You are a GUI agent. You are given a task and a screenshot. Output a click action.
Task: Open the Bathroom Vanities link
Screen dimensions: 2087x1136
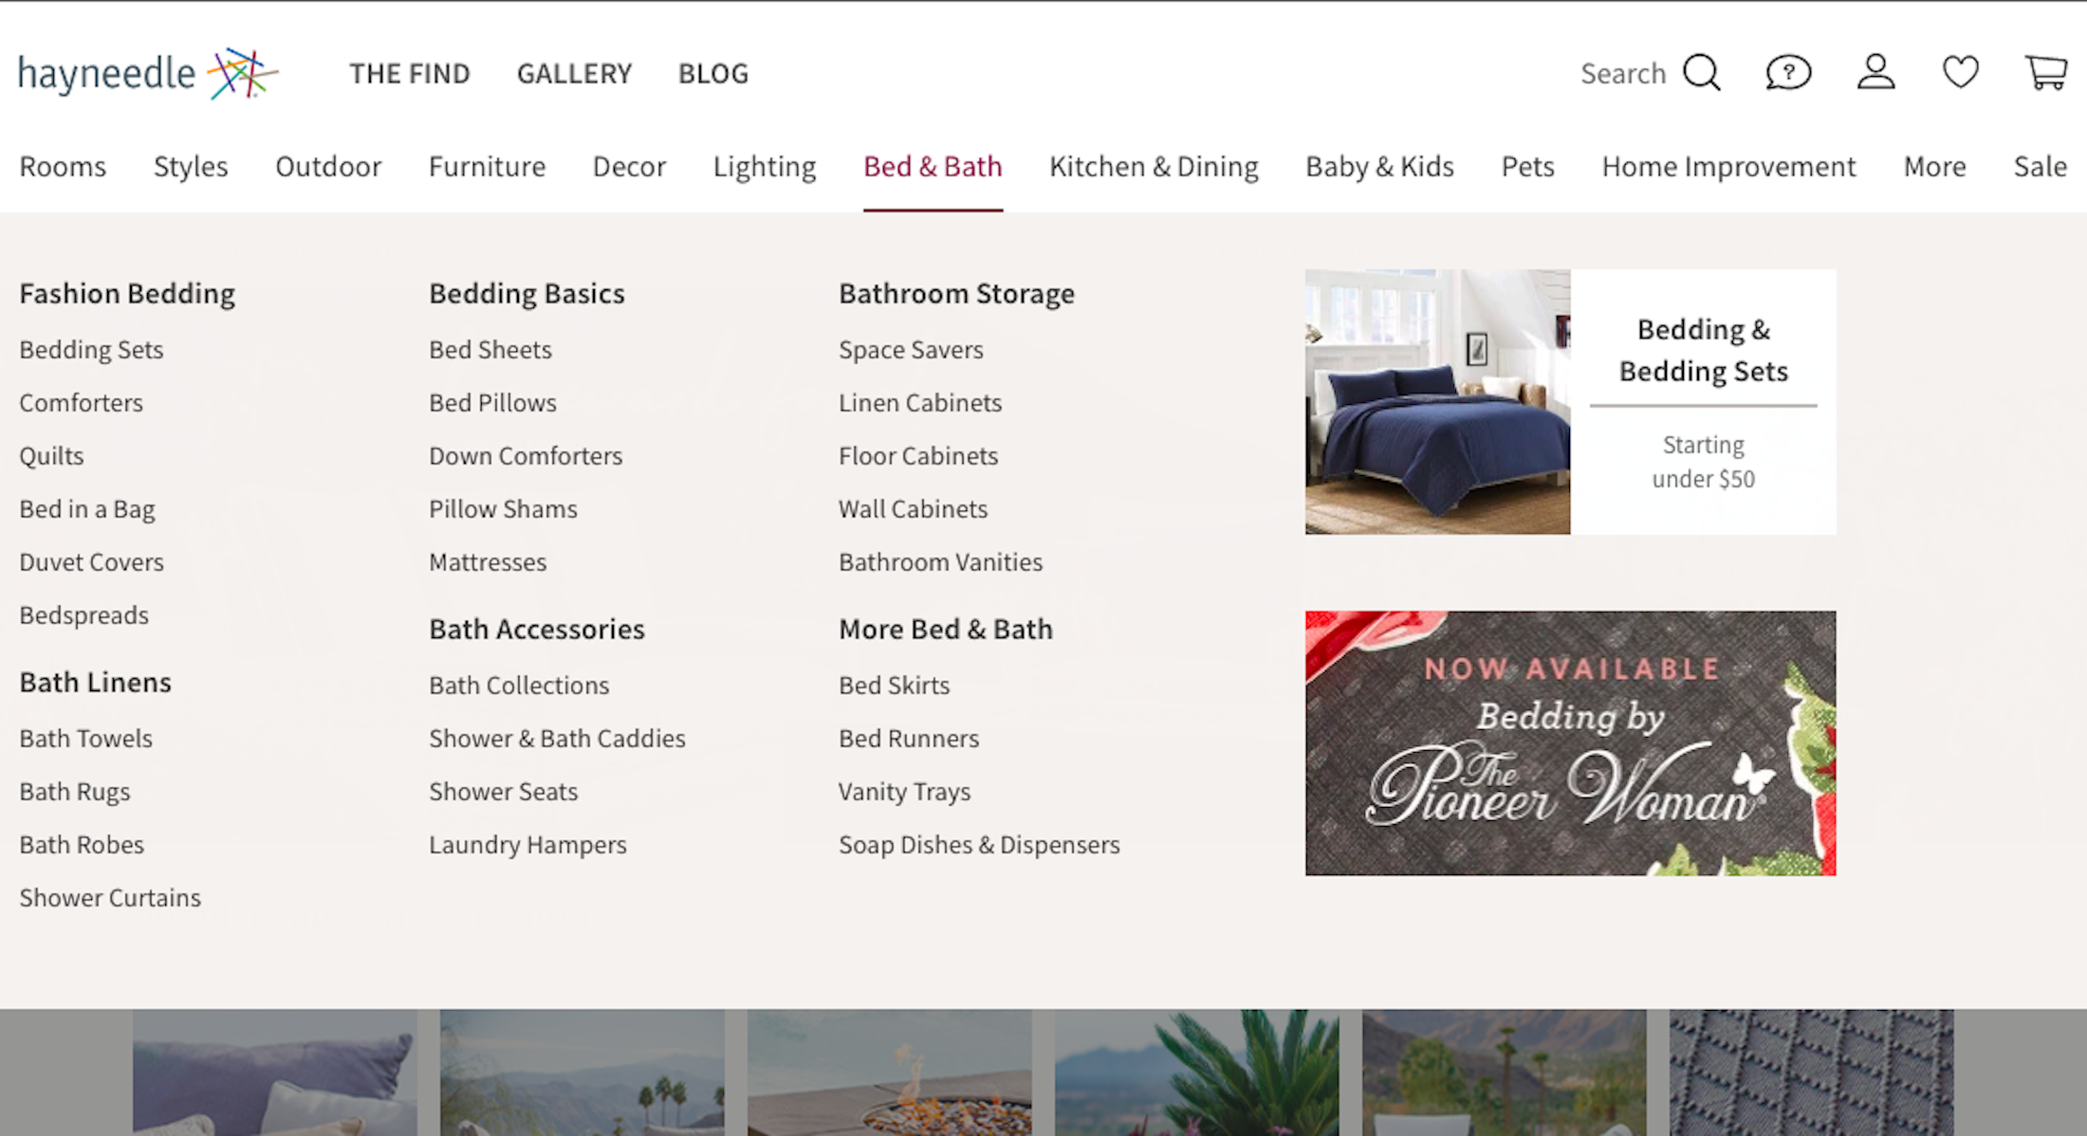tap(940, 562)
